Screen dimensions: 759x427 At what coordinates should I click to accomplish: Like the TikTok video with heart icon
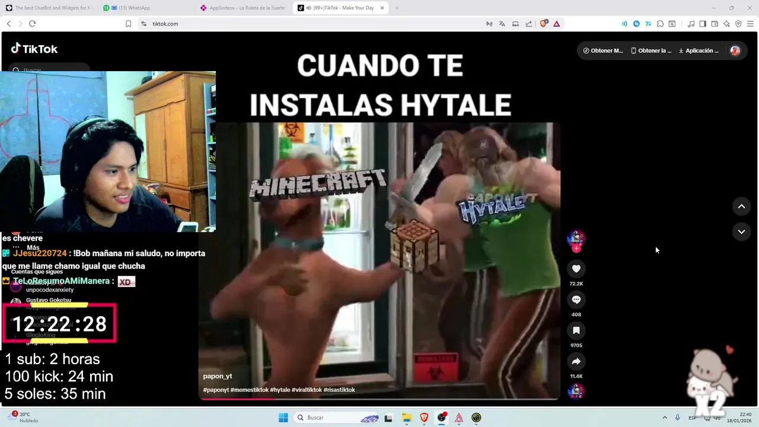point(576,269)
